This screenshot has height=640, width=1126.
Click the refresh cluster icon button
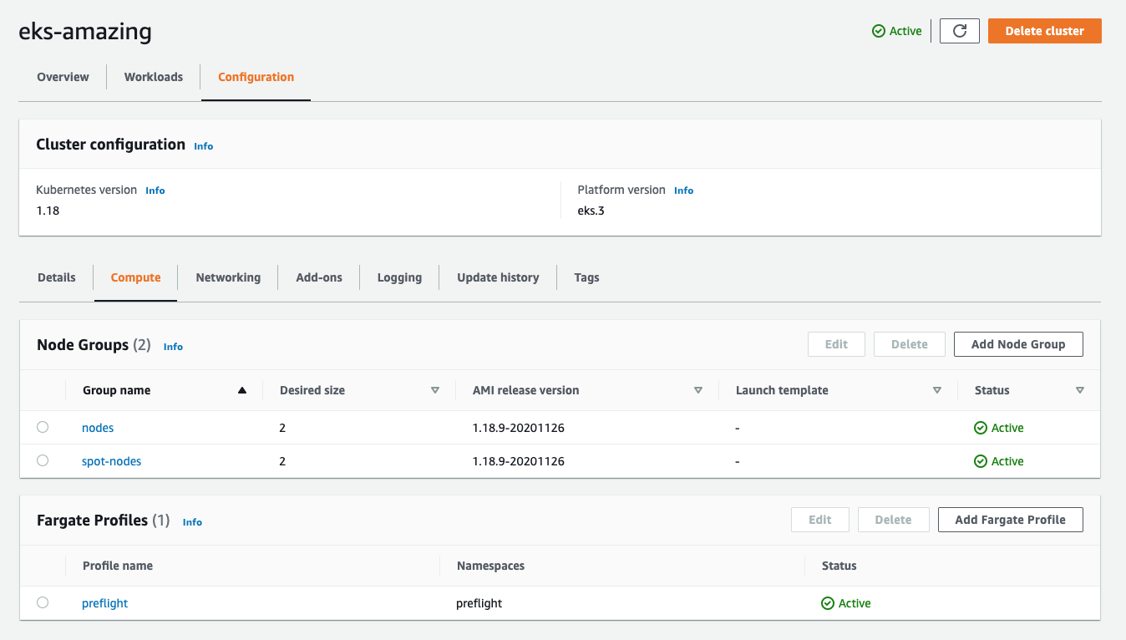tap(959, 31)
